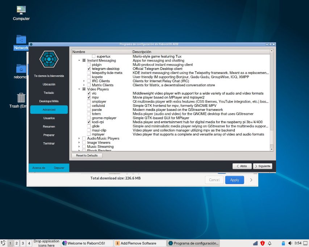Expand the Image Viewers group
The height and width of the screenshot is (247, 309).
tap(79, 142)
